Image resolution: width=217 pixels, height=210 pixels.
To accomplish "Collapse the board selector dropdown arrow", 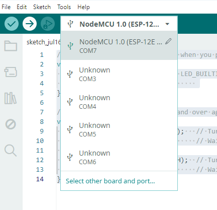I will 167,24.
